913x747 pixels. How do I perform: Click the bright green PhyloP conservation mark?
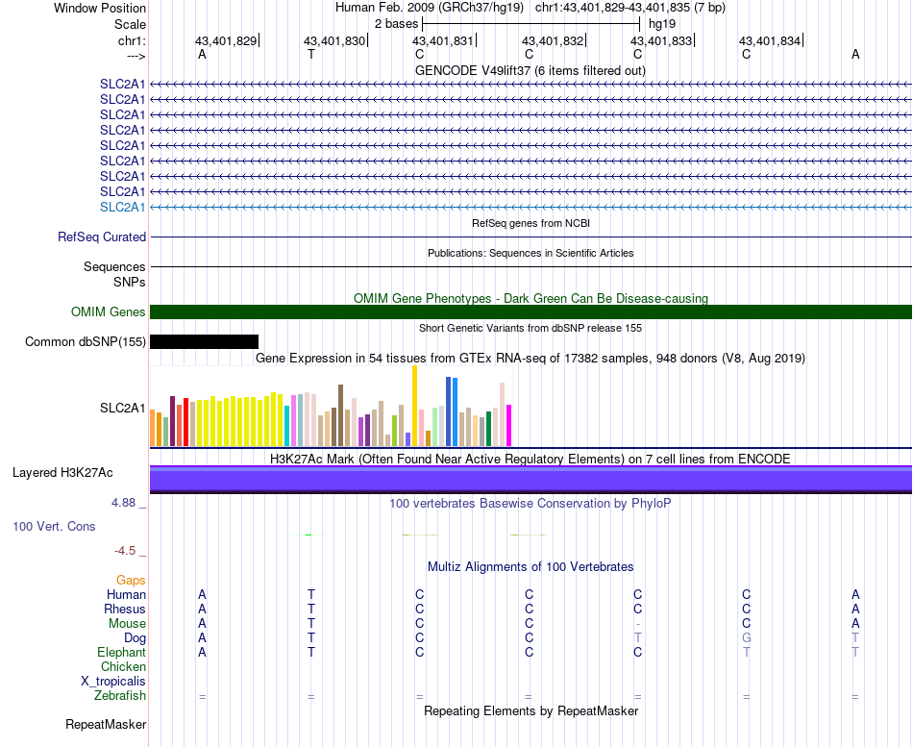click(x=308, y=535)
